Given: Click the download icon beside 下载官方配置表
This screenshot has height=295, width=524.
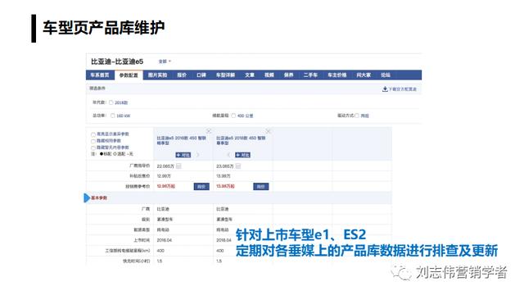Looking at the screenshot, I should [385, 89].
